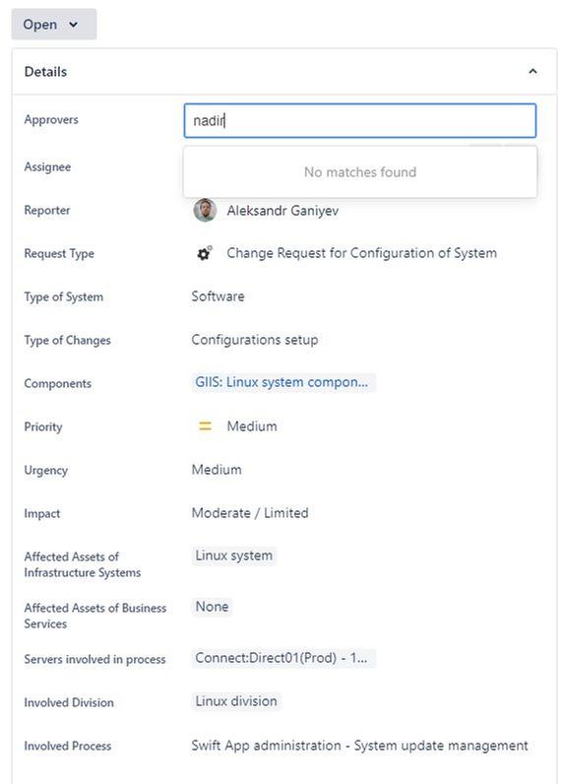Edit the Impact value Moderate / Limited
Viewport: 563px width, 784px height.
coord(250,513)
